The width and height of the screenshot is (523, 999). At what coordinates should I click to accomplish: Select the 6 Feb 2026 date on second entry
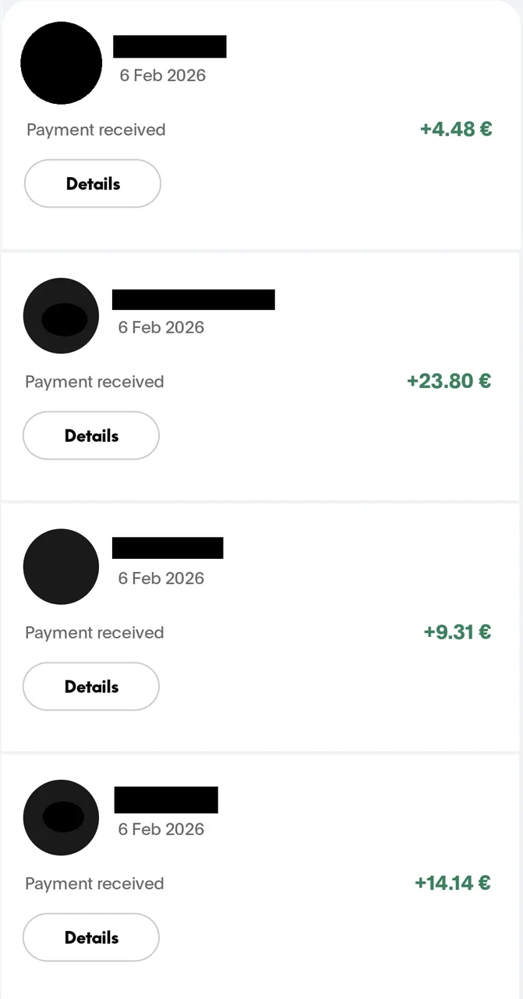click(161, 327)
